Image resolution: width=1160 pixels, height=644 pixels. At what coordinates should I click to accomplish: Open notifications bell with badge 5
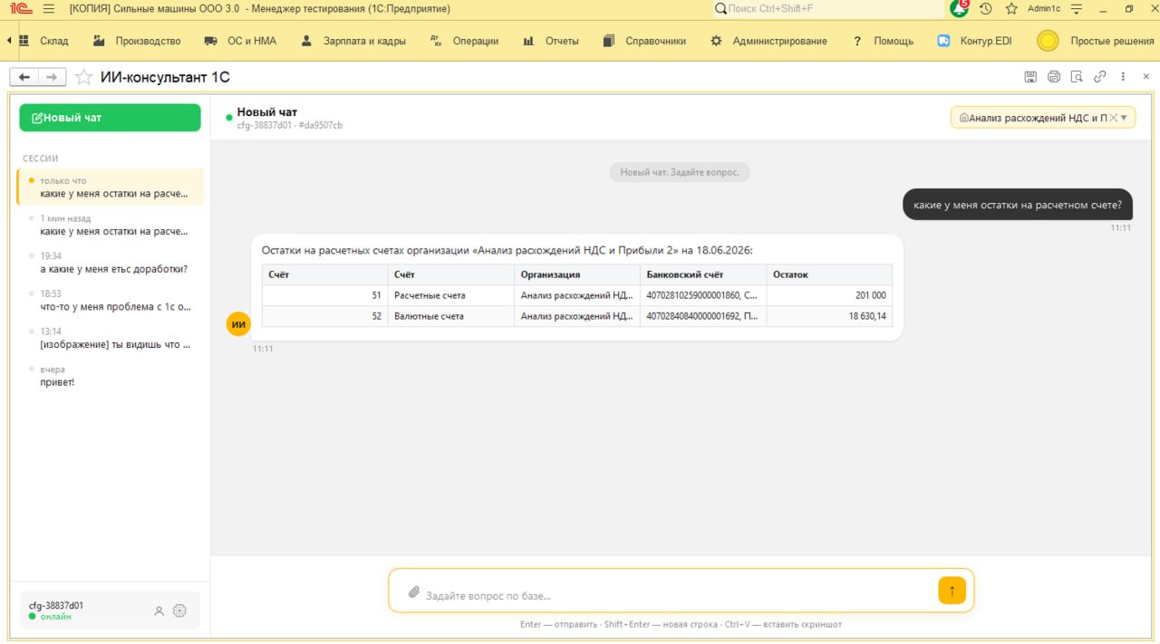pos(959,8)
